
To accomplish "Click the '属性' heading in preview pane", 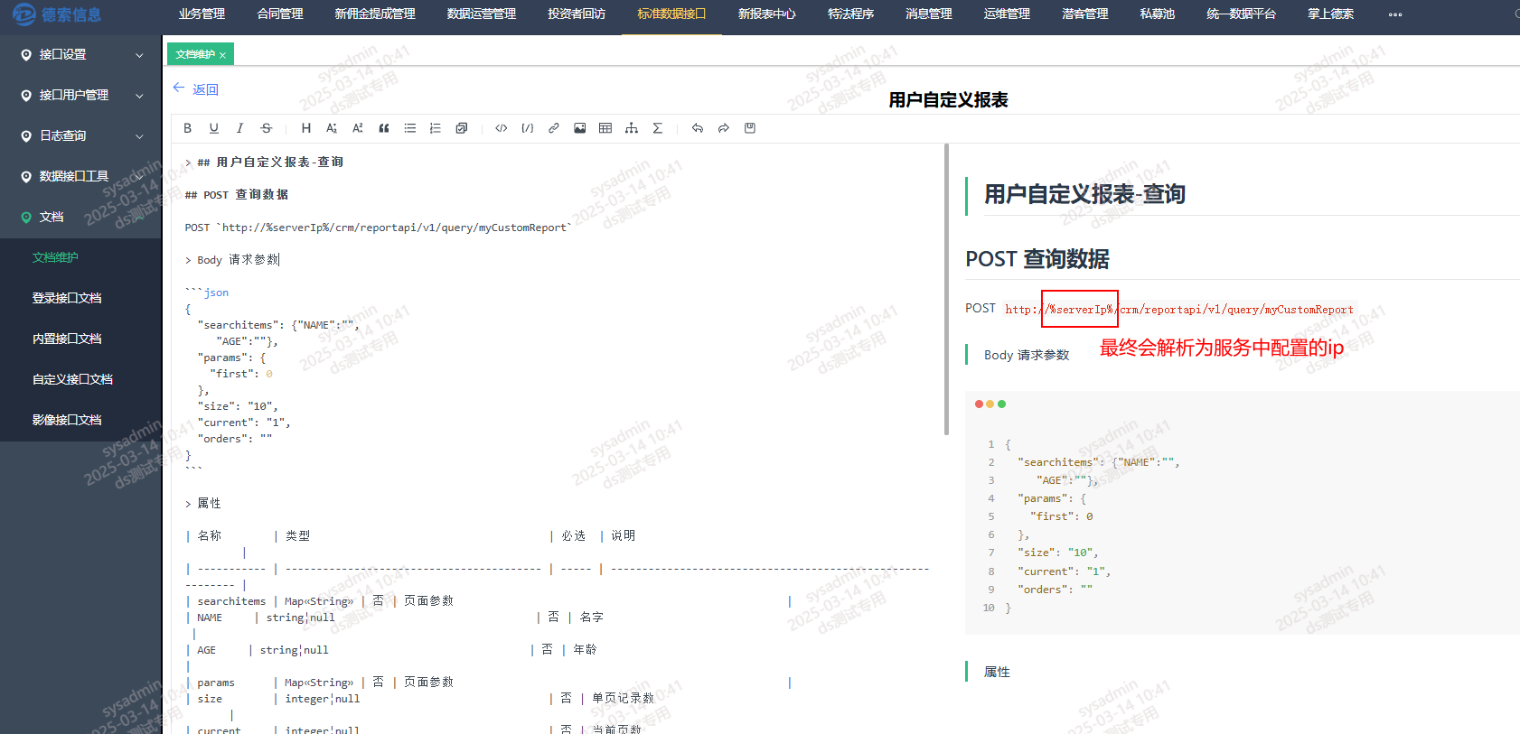I will pyautogui.click(x=997, y=672).
